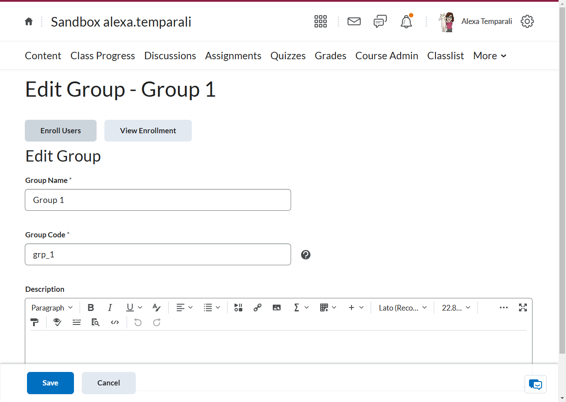Viewport: 566px width, 402px height.
Task: Open the text alignment dropdown
Action: coord(184,307)
